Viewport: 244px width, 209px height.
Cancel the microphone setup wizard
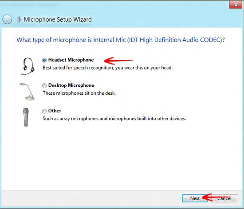[224, 198]
